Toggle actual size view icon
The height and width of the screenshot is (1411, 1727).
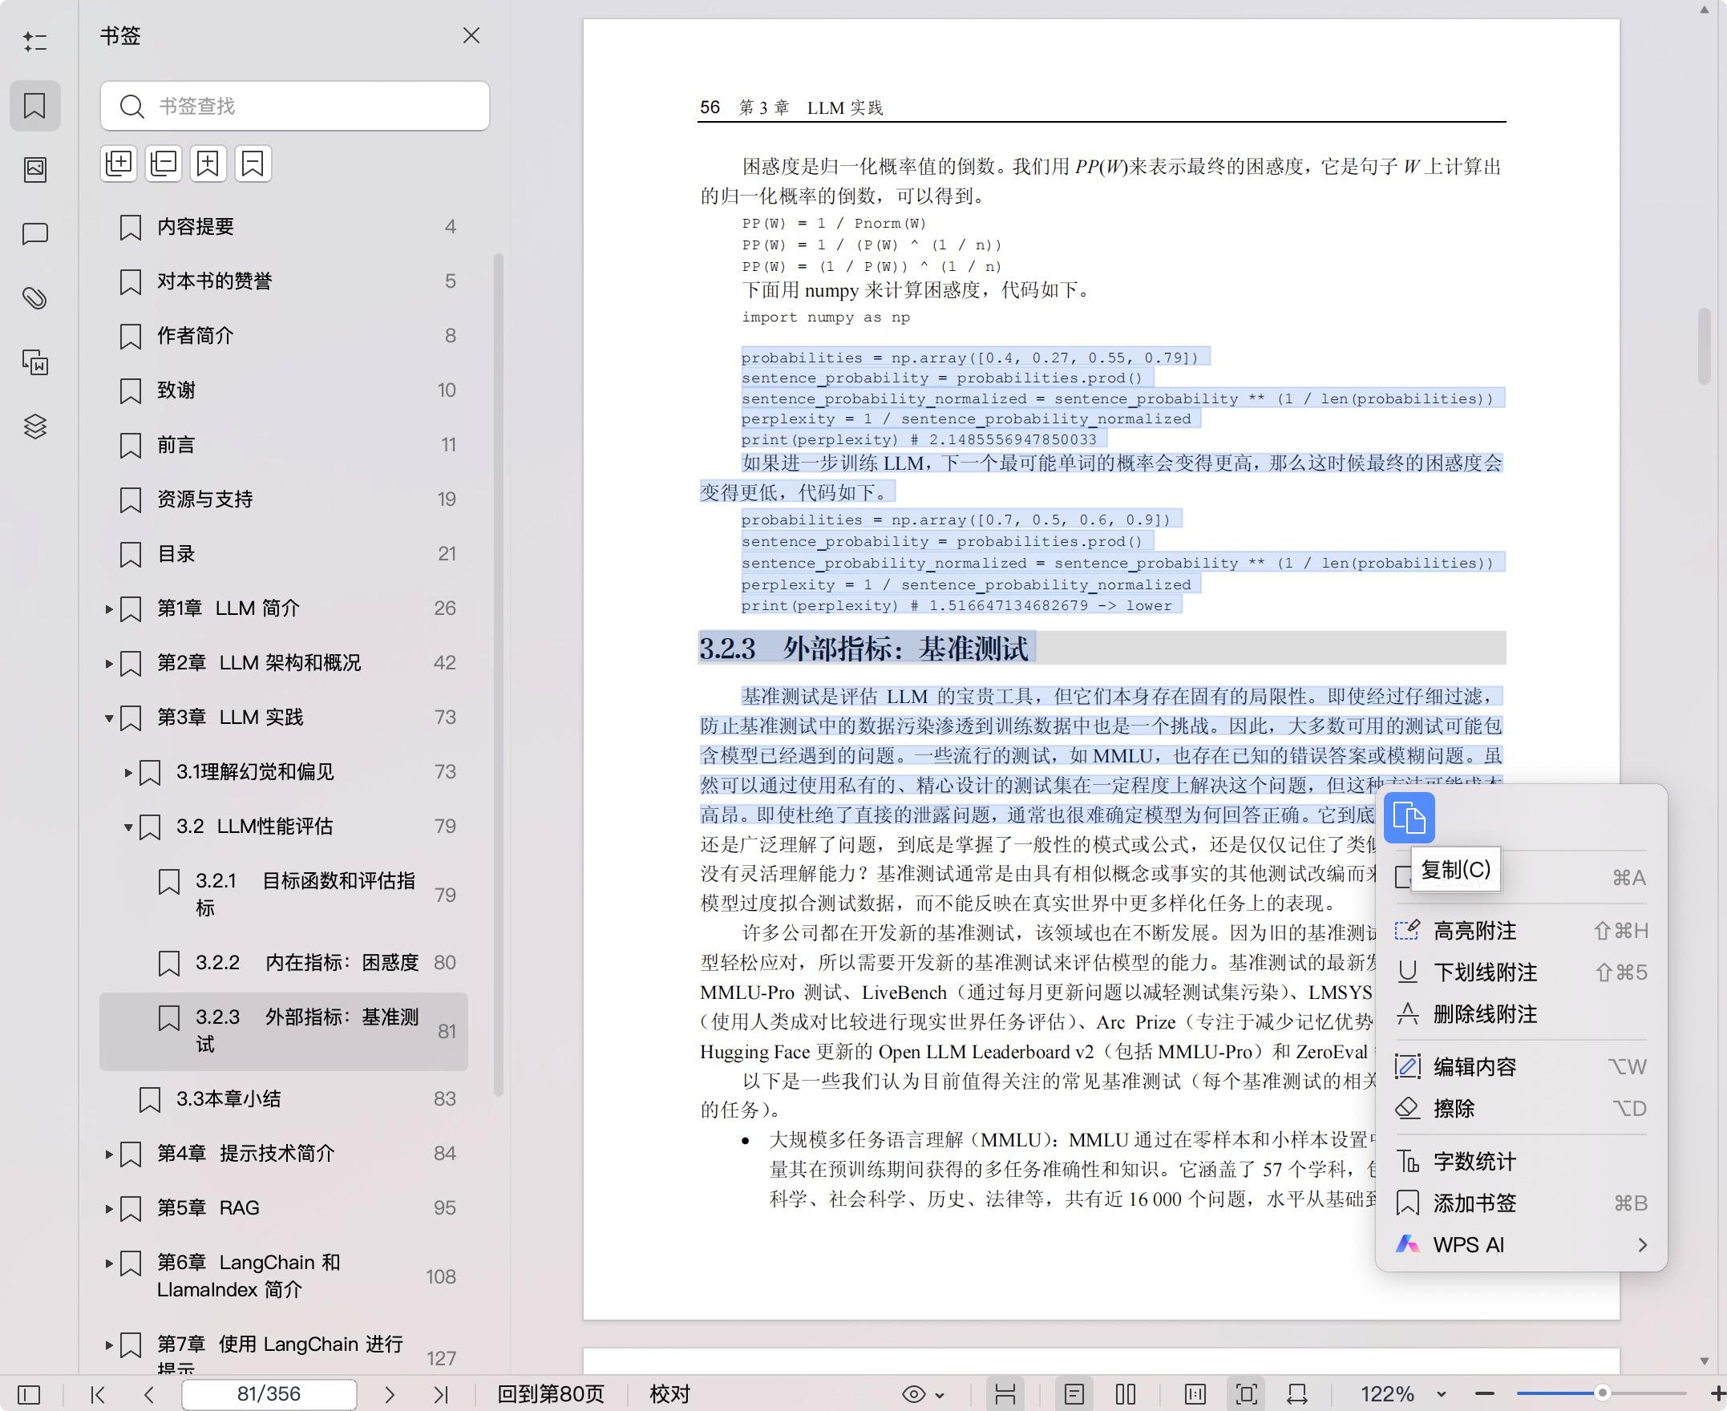point(1195,1395)
